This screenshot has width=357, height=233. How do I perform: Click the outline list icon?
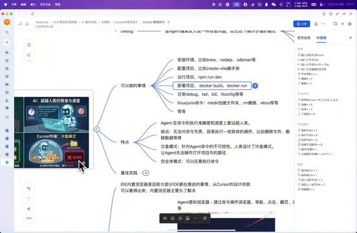[29, 45]
